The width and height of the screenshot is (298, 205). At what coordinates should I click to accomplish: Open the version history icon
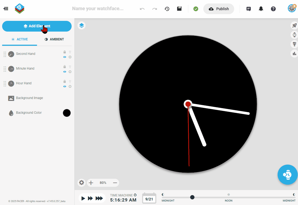pyautogui.click(x=167, y=9)
